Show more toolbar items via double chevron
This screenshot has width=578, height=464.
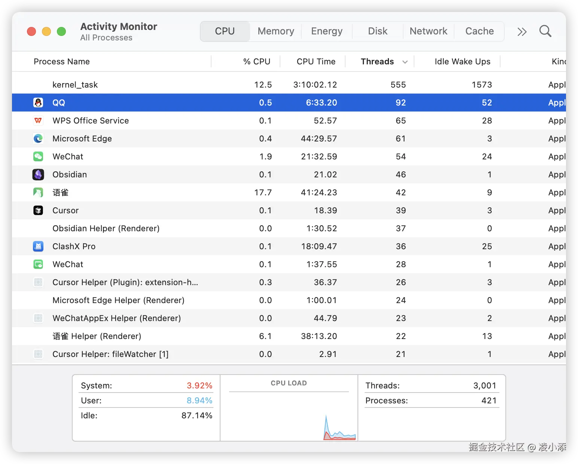click(522, 32)
